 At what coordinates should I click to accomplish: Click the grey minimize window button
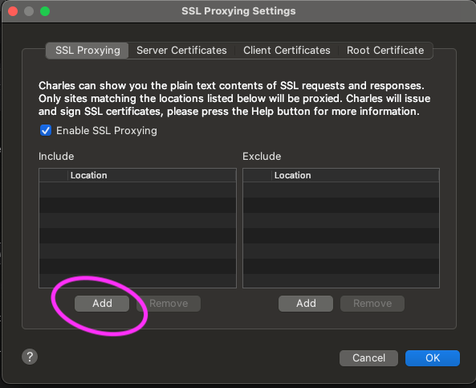point(29,11)
